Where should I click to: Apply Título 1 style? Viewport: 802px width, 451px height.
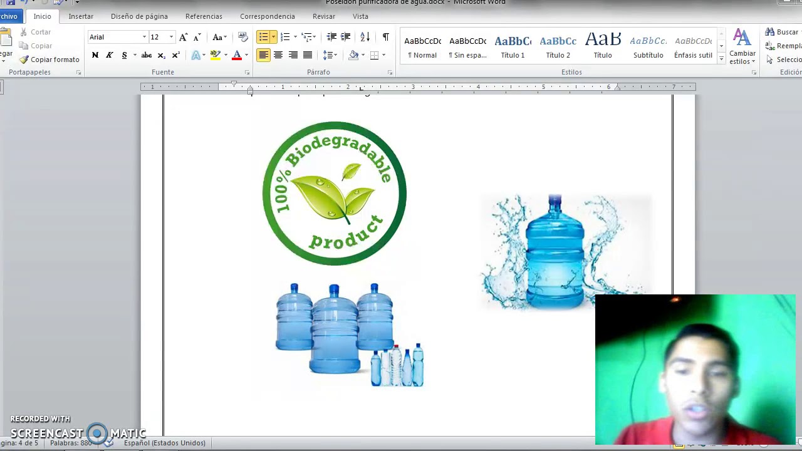513,46
